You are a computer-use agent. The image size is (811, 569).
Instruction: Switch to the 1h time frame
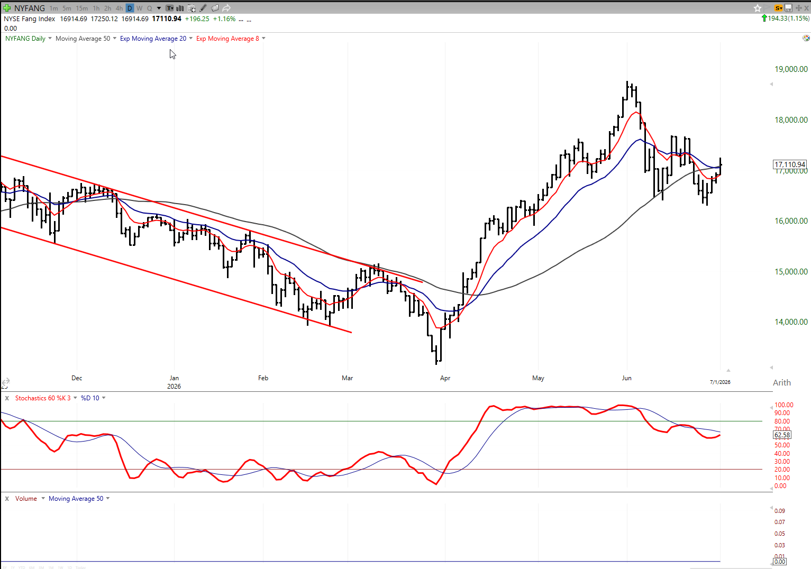click(96, 8)
